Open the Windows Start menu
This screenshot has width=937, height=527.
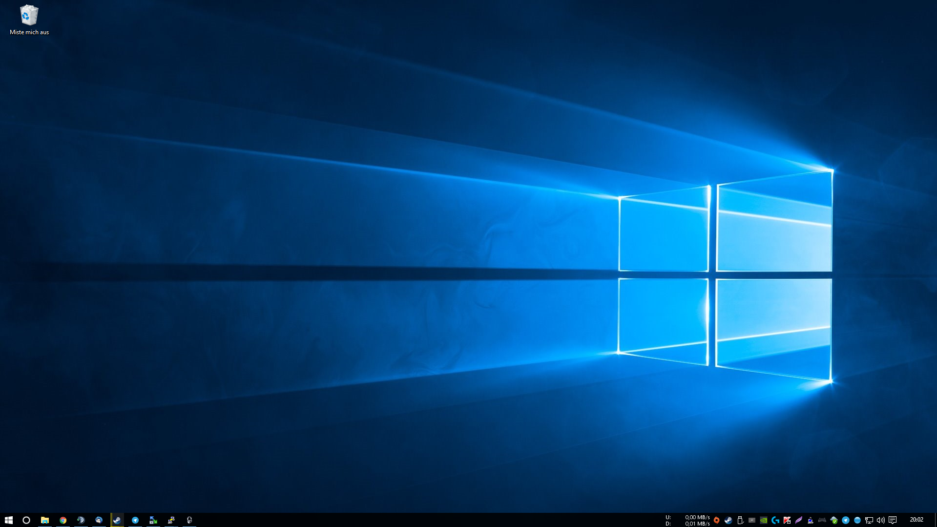8,520
